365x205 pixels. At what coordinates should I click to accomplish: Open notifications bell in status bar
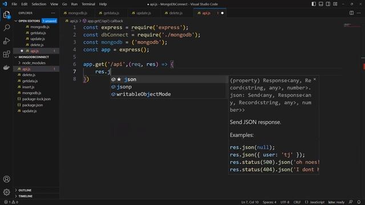pos(359,202)
